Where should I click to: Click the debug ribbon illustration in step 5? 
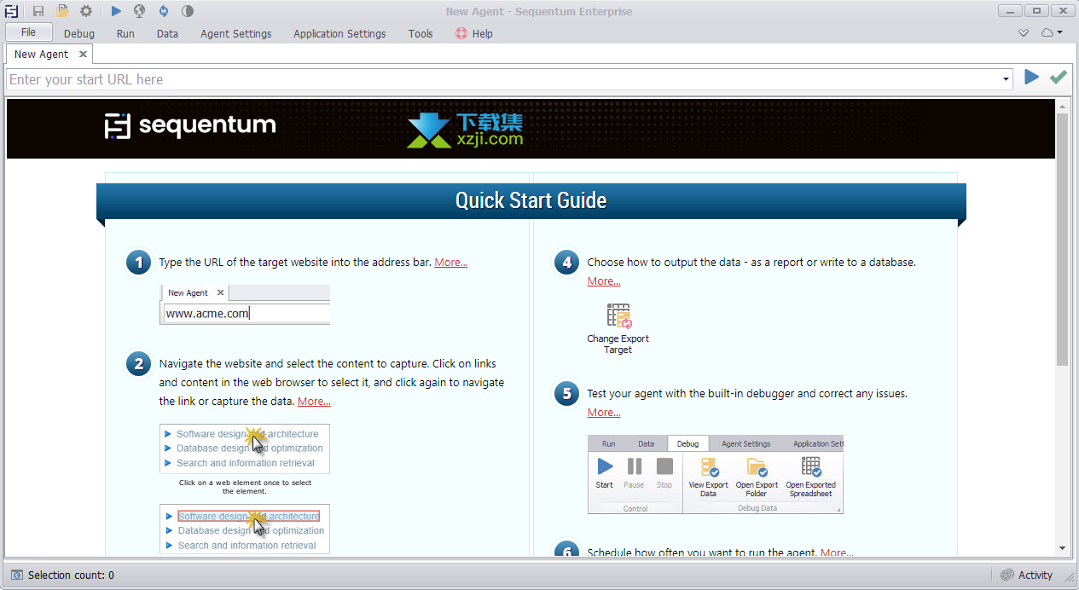716,475
